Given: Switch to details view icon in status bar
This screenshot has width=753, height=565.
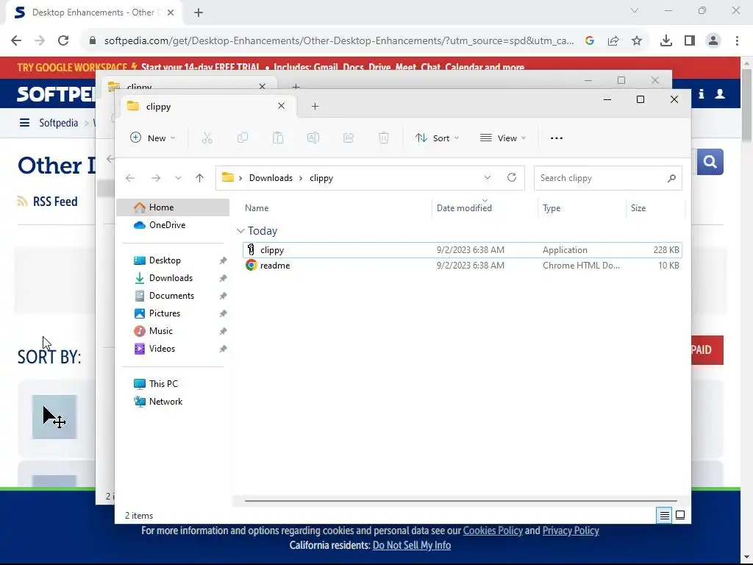Looking at the screenshot, I should coord(664,516).
